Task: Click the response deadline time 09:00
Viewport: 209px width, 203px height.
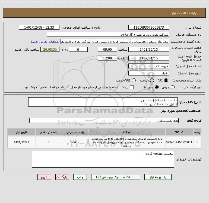Action: [x=107, y=49]
